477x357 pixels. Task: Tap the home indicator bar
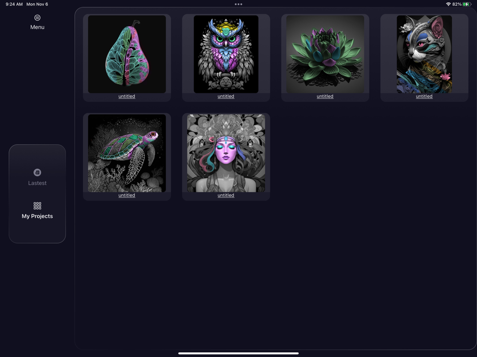coord(238,353)
